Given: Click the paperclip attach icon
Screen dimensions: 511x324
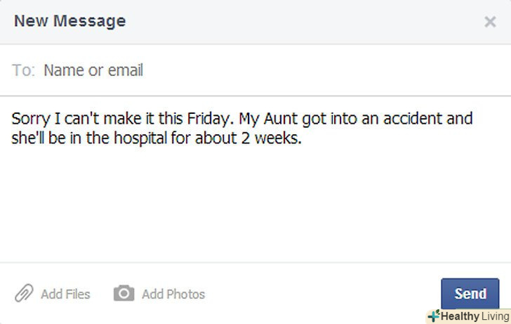Looking at the screenshot, I should pos(24,294).
